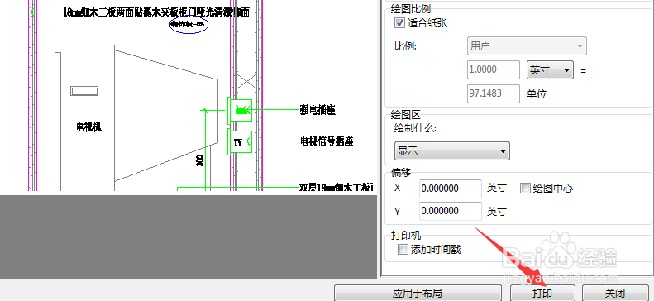The width and height of the screenshot is (654, 301).
Task: Uncheck the 适合纸张 checkbox
Action: (399, 23)
